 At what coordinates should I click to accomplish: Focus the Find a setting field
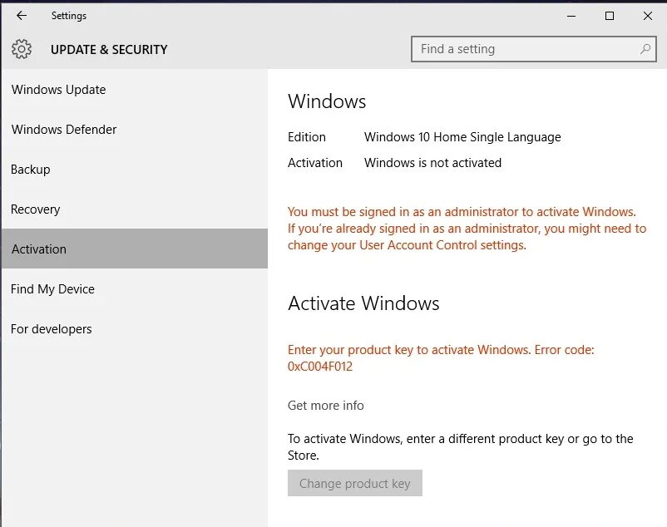[533, 49]
